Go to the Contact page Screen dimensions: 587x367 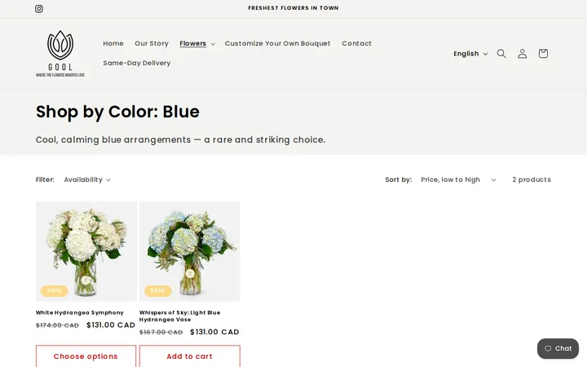point(356,43)
